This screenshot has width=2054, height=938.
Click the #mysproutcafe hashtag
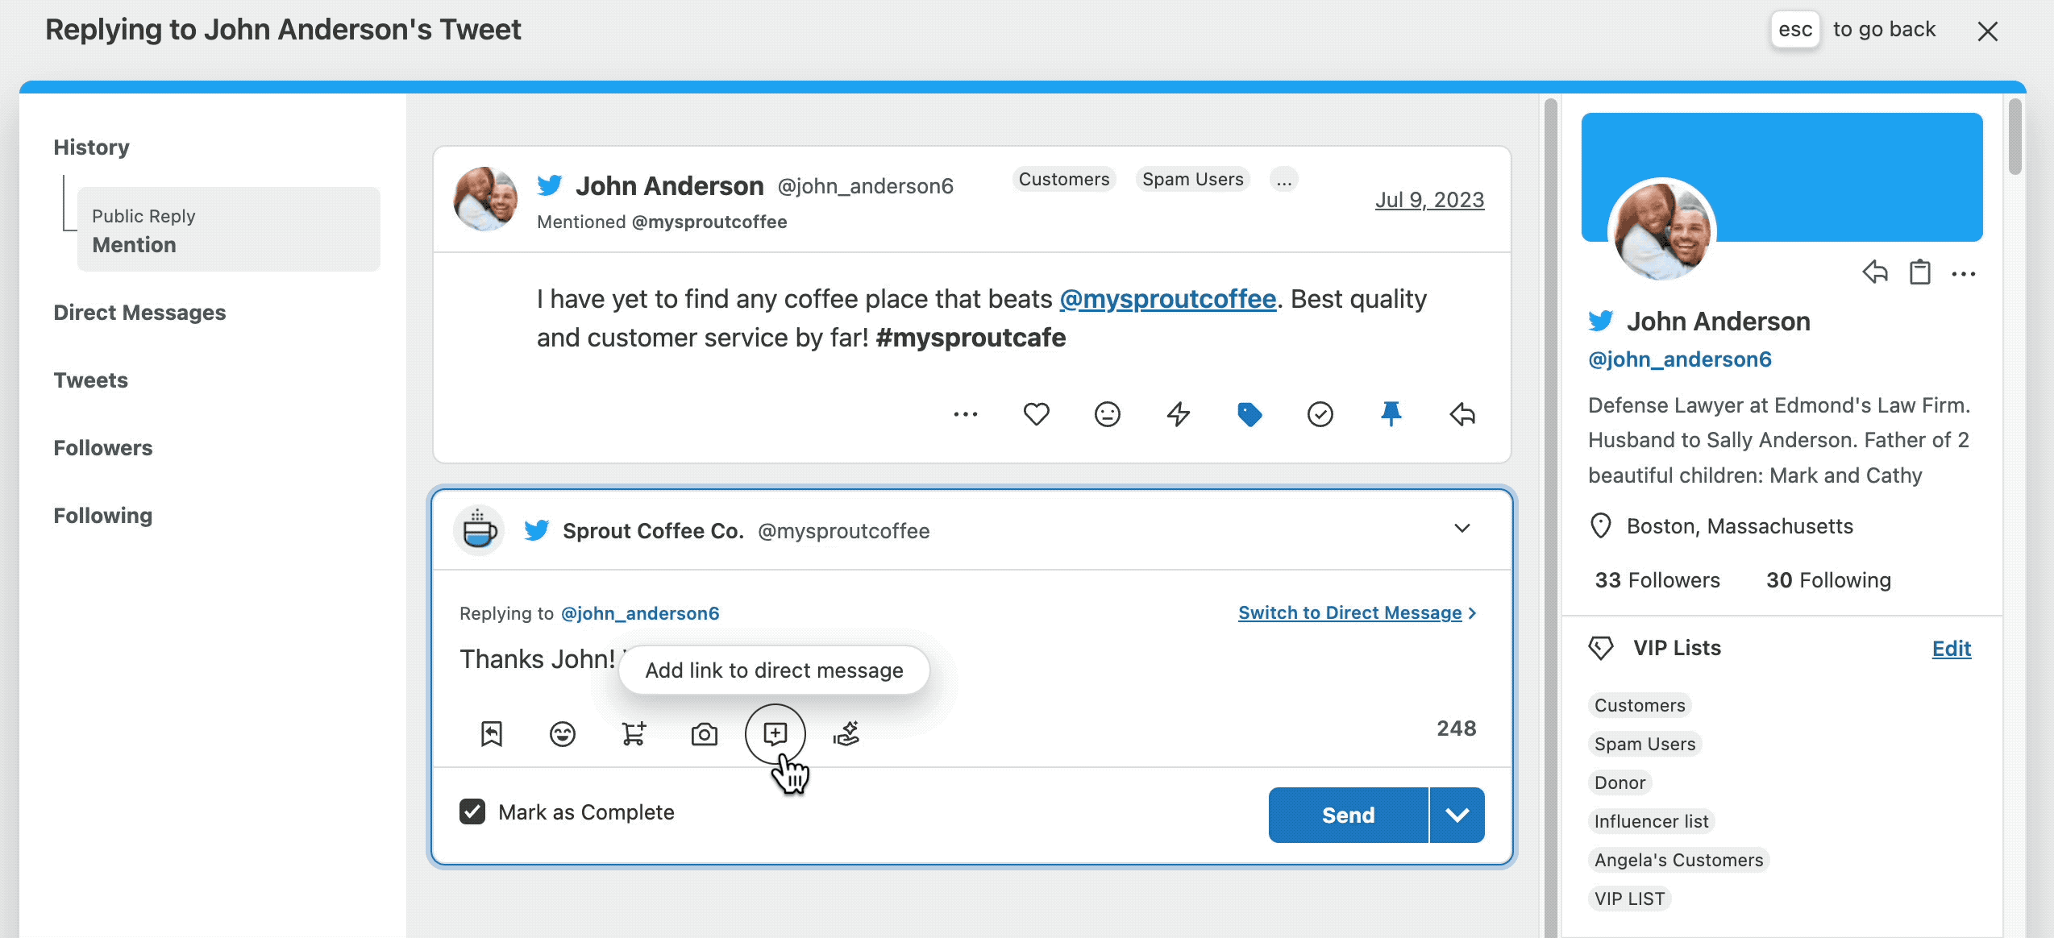click(x=971, y=338)
